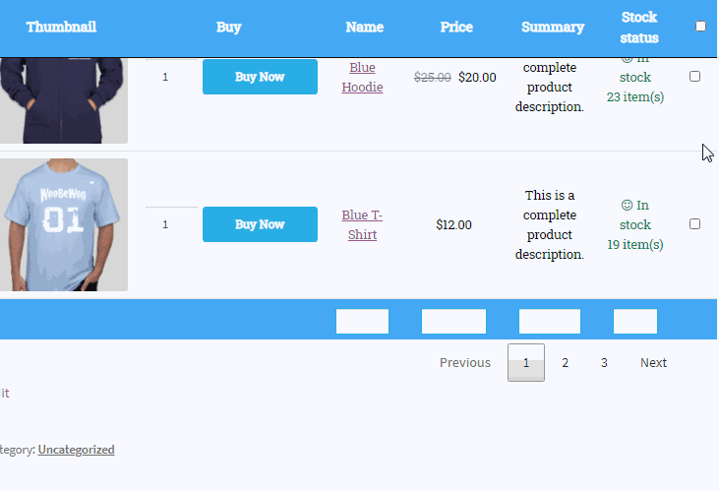The width and height of the screenshot is (719, 491).
Task: Go to pagination page 2
Action: pos(565,362)
